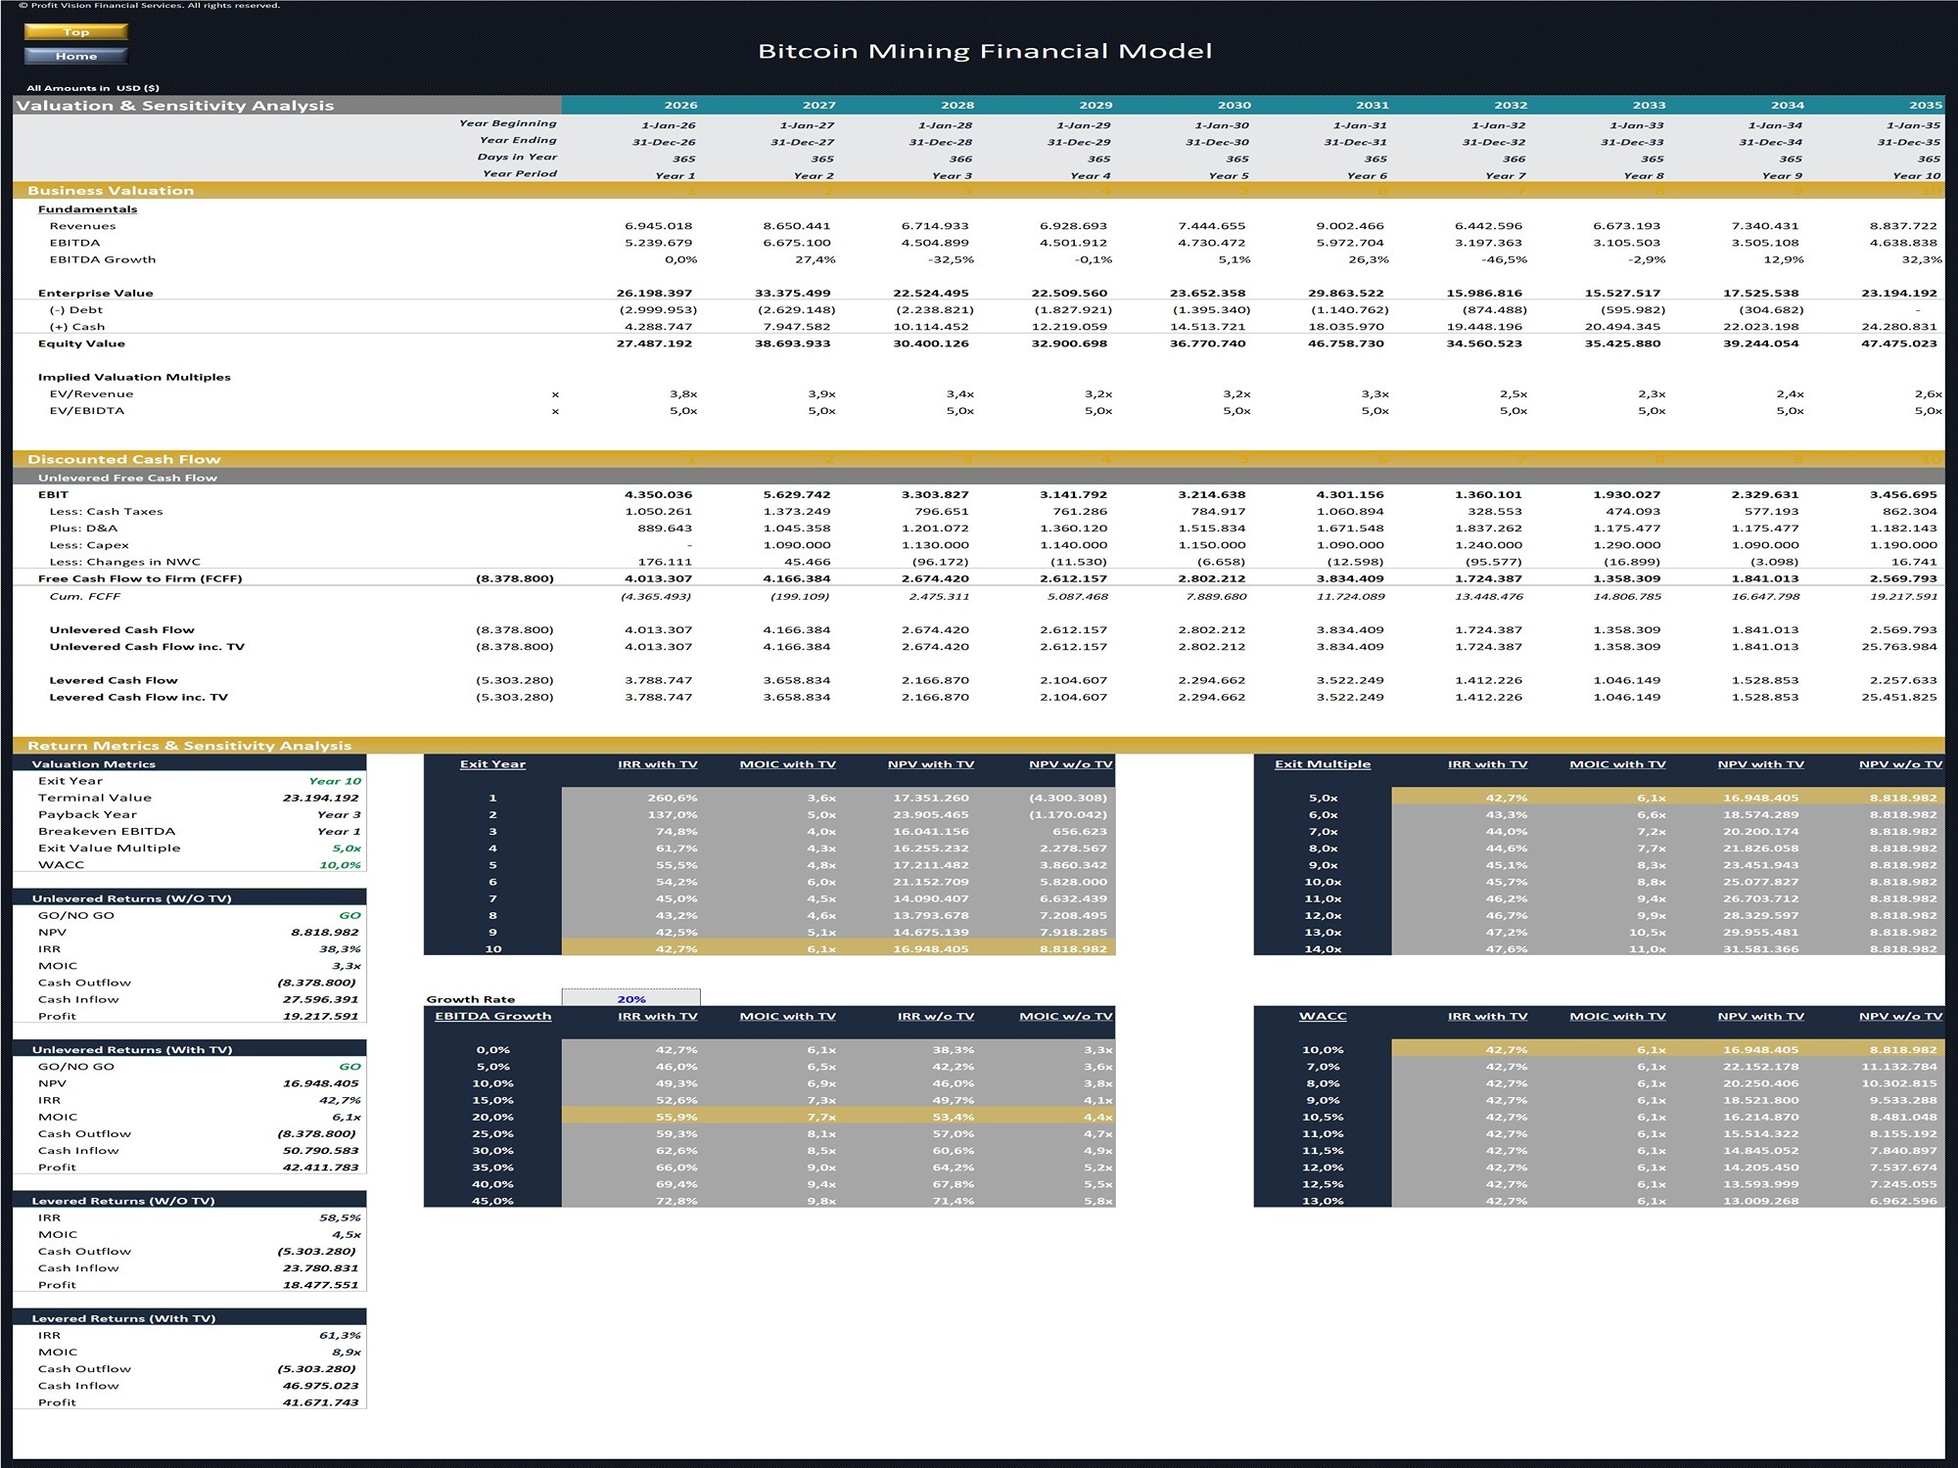The height and width of the screenshot is (1468, 1958).
Task: Click the Top navigation button
Action: pyautogui.click(x=76, y=31)
